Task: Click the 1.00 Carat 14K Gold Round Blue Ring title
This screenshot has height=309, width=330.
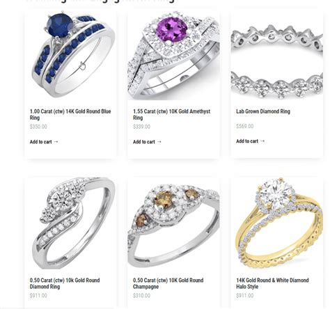Action: click(x=70, y=114)
